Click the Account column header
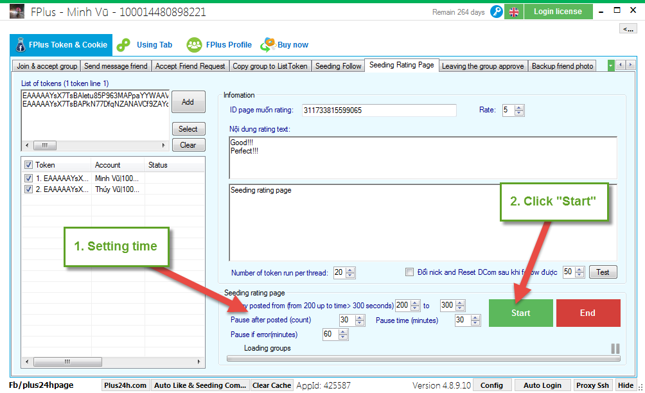Image resolution: width=645 pixels, height=393 pixels. click(118, 165)
